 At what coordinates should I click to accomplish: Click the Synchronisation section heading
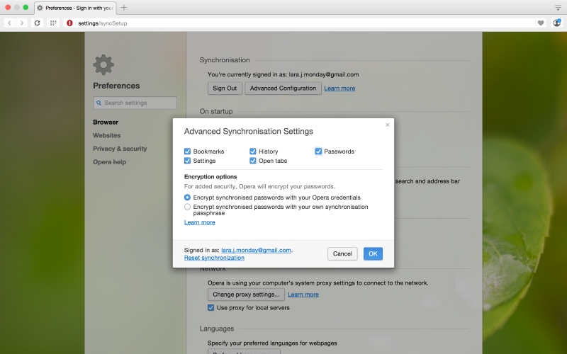[225, 60]
